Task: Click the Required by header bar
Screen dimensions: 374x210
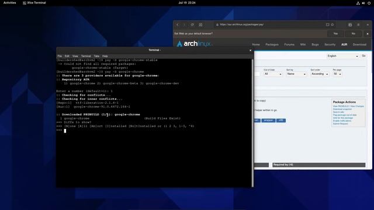Action: [x=318, y=164]
